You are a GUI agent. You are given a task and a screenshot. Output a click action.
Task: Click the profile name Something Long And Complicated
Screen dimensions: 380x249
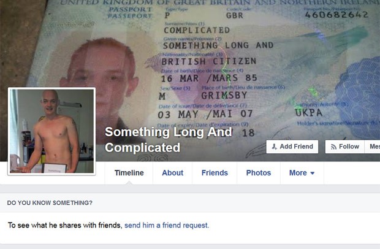[169, 140]
